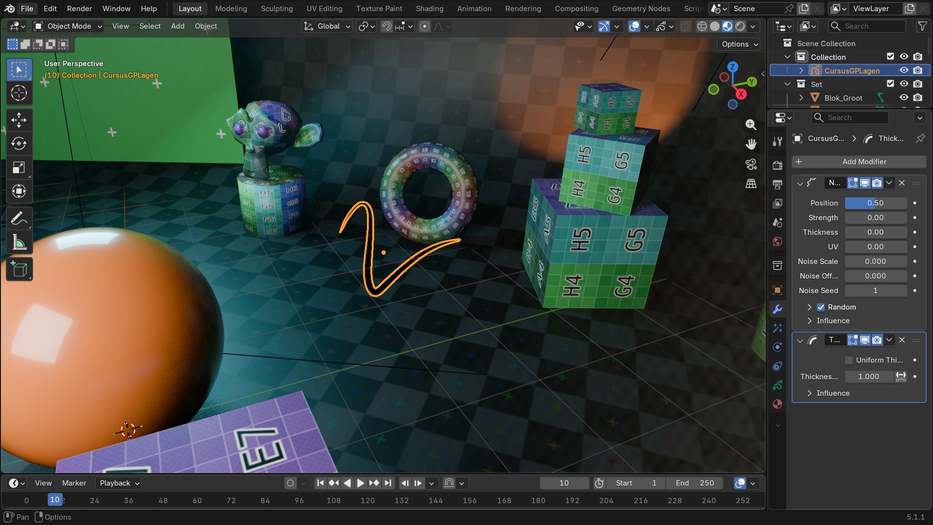Select the Cursor tool in toolbar

[19, 93]
